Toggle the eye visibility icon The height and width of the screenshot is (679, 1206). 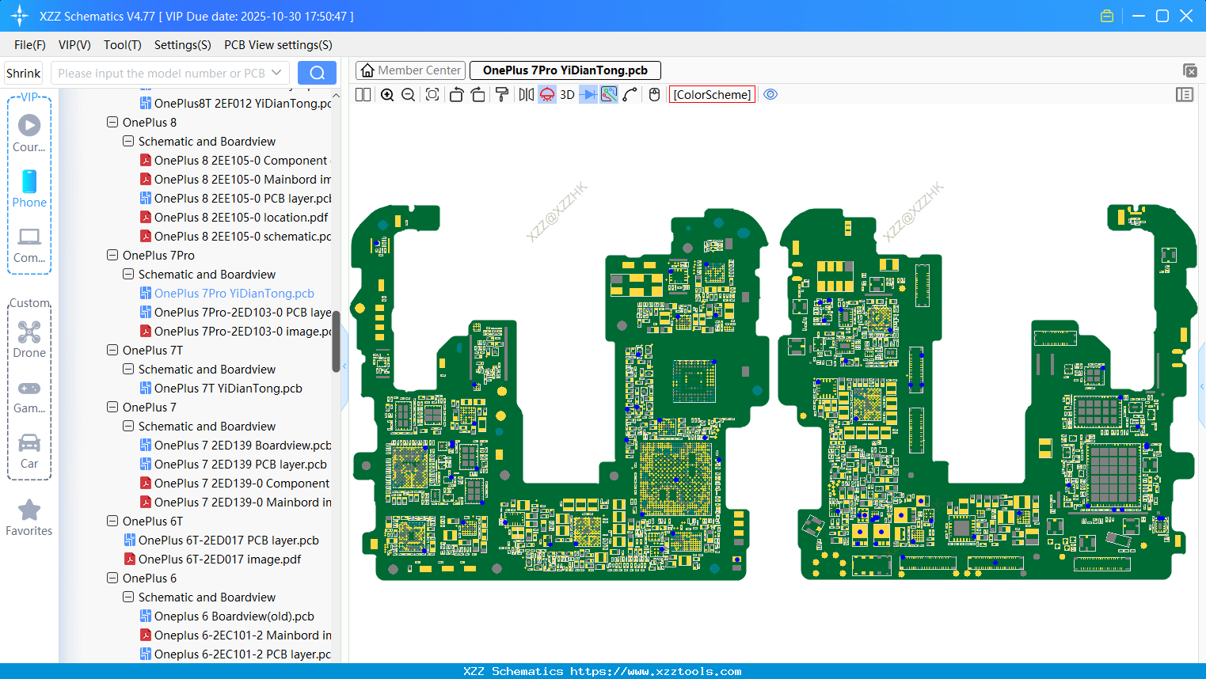coord(770,95)
